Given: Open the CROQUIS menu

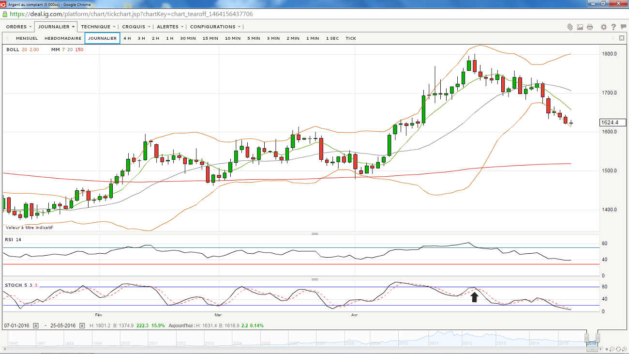Looking at the screenshot, I should click(x=136, y=27).
